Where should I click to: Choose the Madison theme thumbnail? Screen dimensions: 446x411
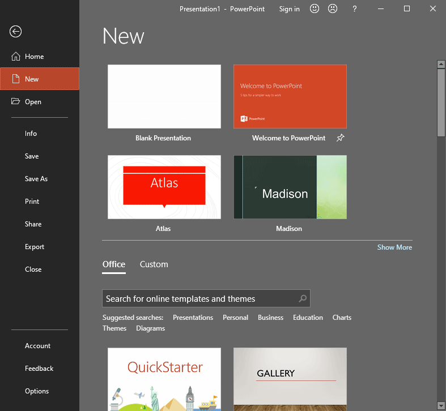(x=290, y=187)
